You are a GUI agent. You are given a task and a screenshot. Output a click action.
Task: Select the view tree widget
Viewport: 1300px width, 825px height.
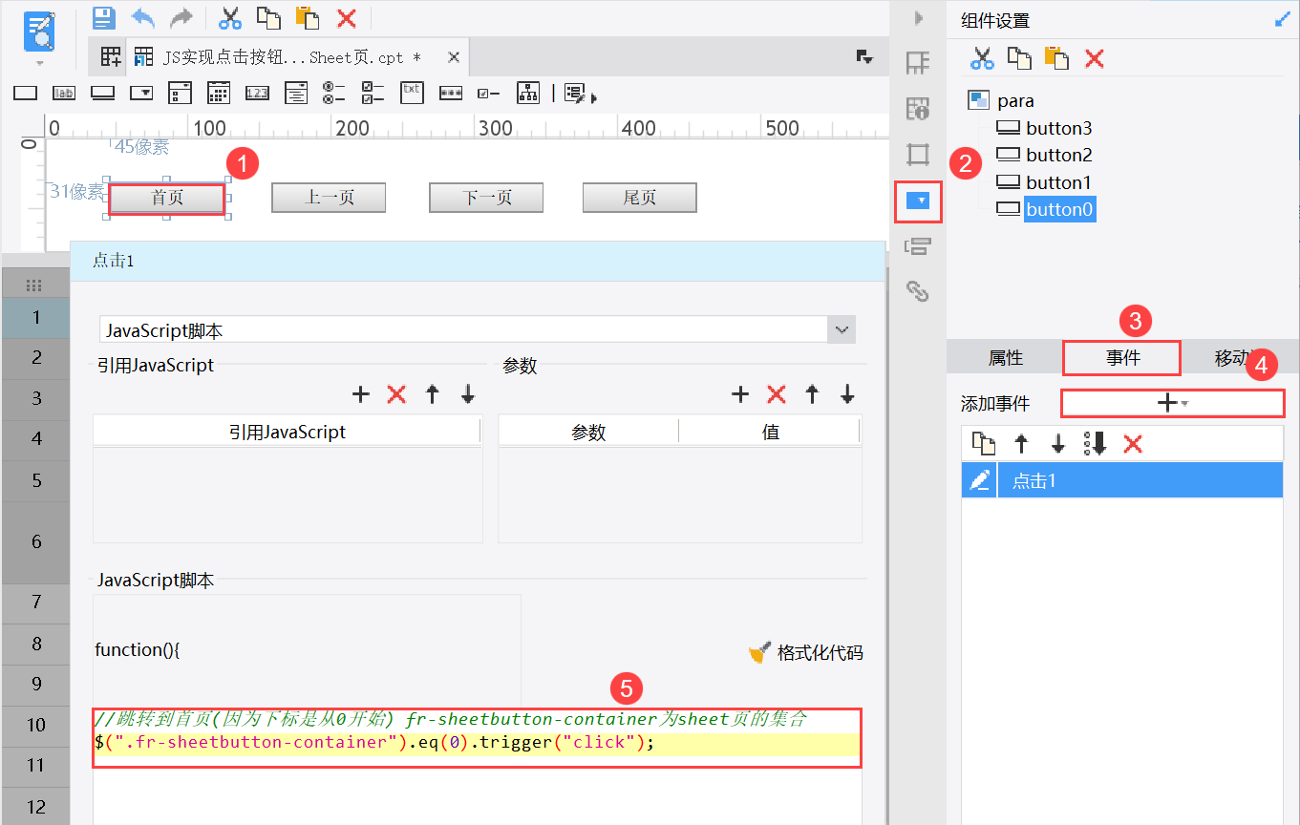point(528,93)
